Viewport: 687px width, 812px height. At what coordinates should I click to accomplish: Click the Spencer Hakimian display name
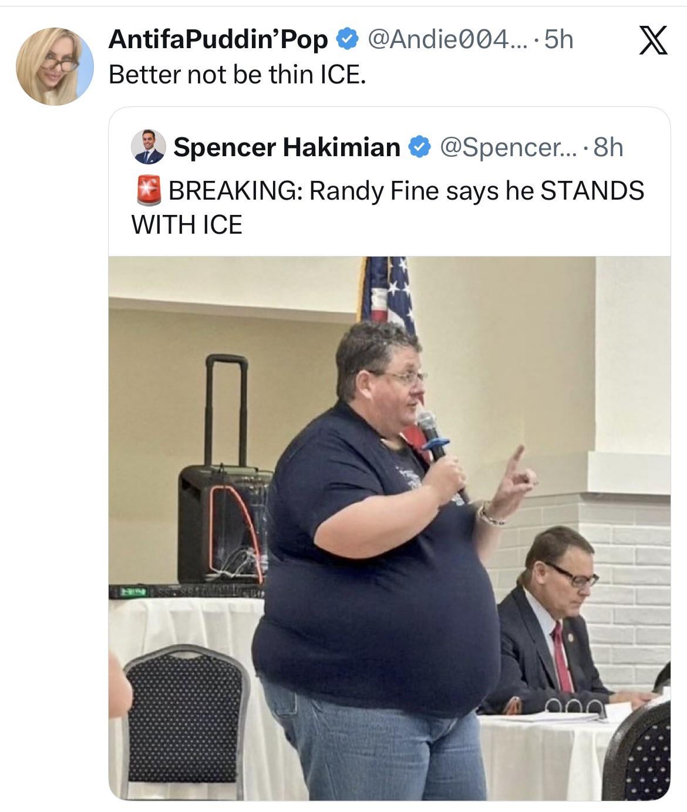click(287, 147)
